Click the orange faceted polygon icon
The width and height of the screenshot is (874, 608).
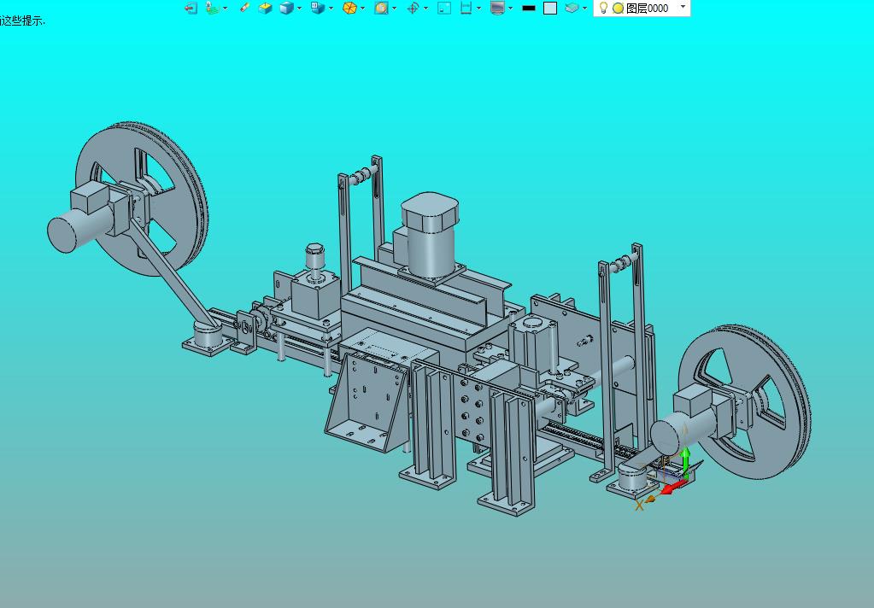349,8
